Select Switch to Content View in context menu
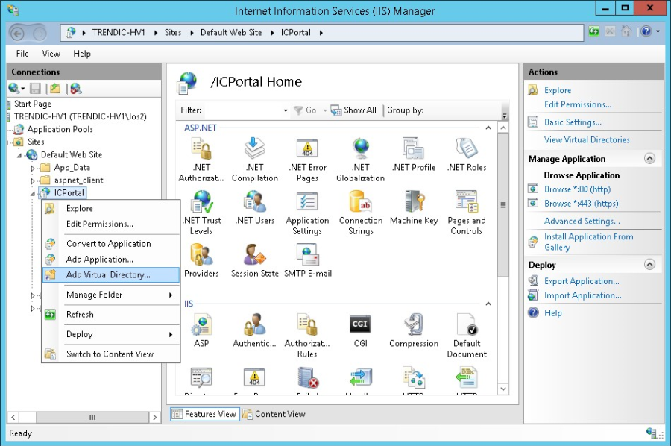Viewport: 671px width, 446px height. click(111, 354)
